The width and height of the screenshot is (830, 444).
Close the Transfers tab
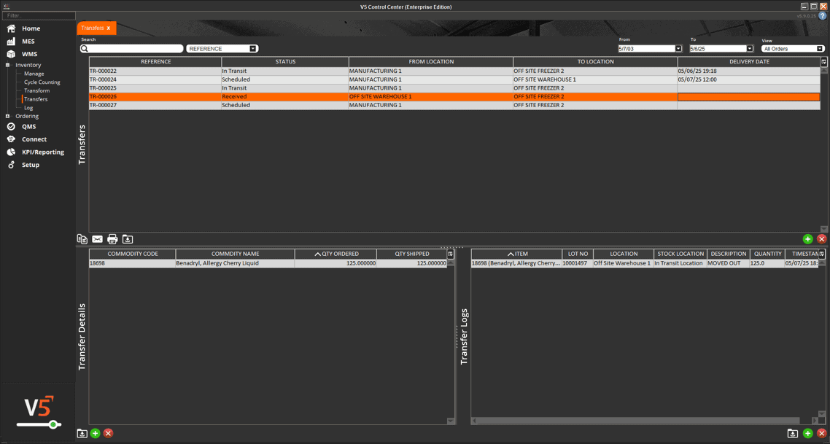[x=109, y=28]
